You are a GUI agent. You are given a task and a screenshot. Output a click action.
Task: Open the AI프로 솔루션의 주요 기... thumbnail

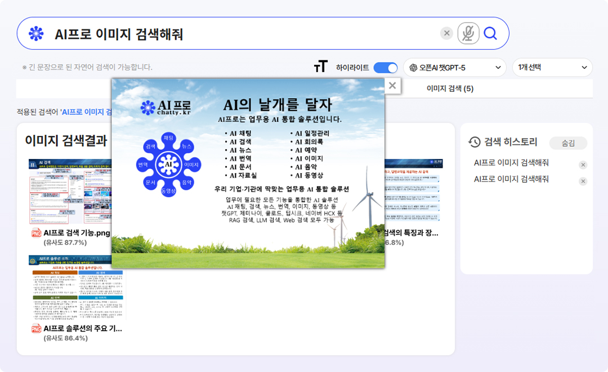pyautogui.click(x=77, y=287)
